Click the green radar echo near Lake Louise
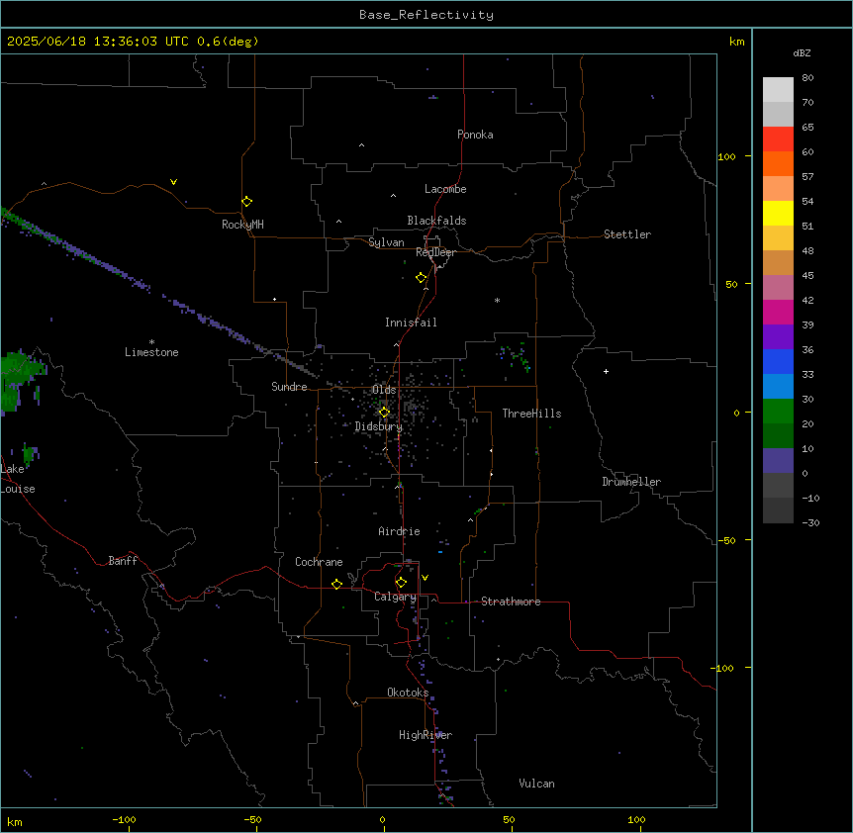This screenshot has width=853, height=833. (30, 453)
